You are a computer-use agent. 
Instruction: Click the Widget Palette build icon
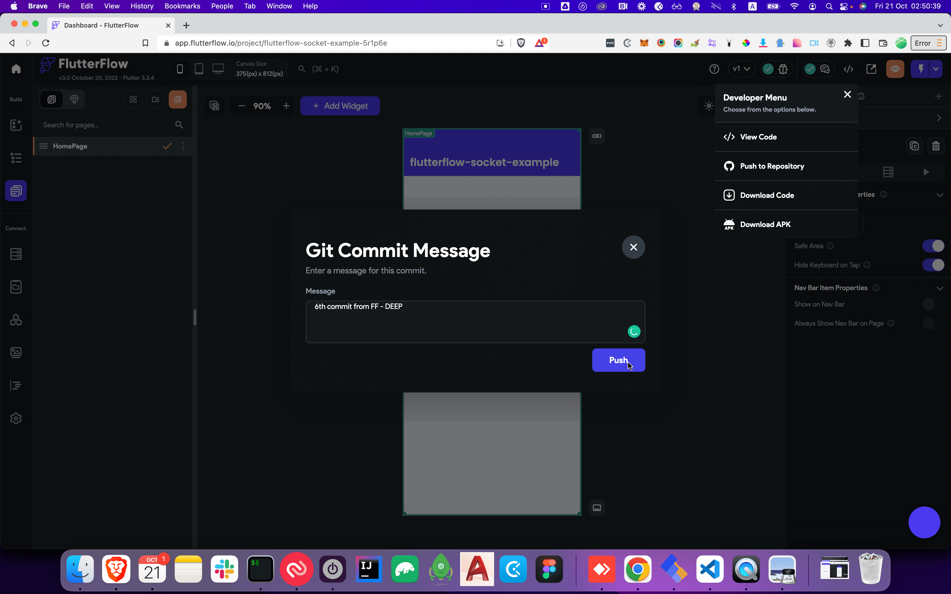16,125
